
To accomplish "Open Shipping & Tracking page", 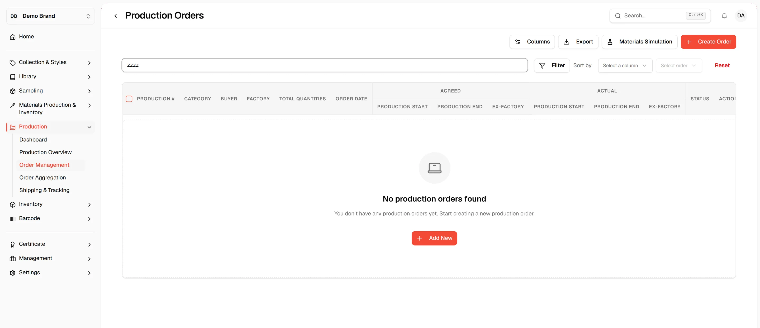I will [44, 190].
